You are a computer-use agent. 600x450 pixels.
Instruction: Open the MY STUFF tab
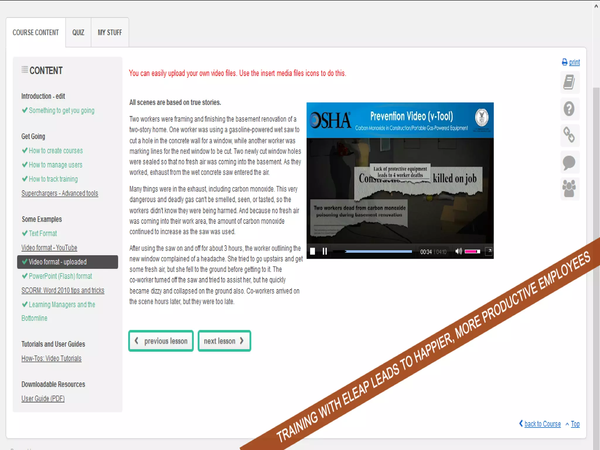point(110,33)
